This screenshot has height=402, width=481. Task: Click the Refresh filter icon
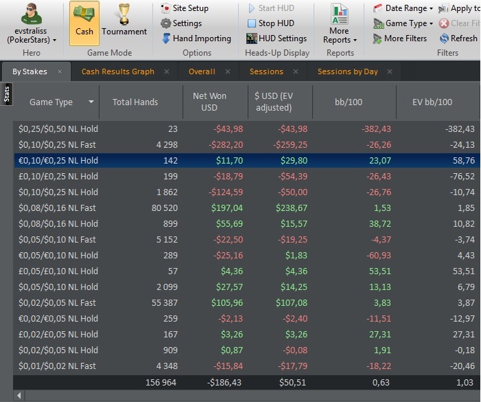(444, 38)
